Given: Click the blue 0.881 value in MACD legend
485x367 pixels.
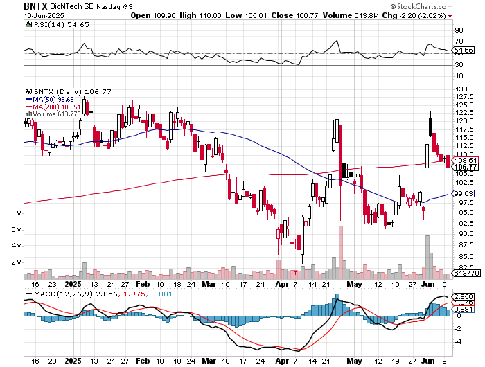Looking at the screenshot, I should 161,294.
